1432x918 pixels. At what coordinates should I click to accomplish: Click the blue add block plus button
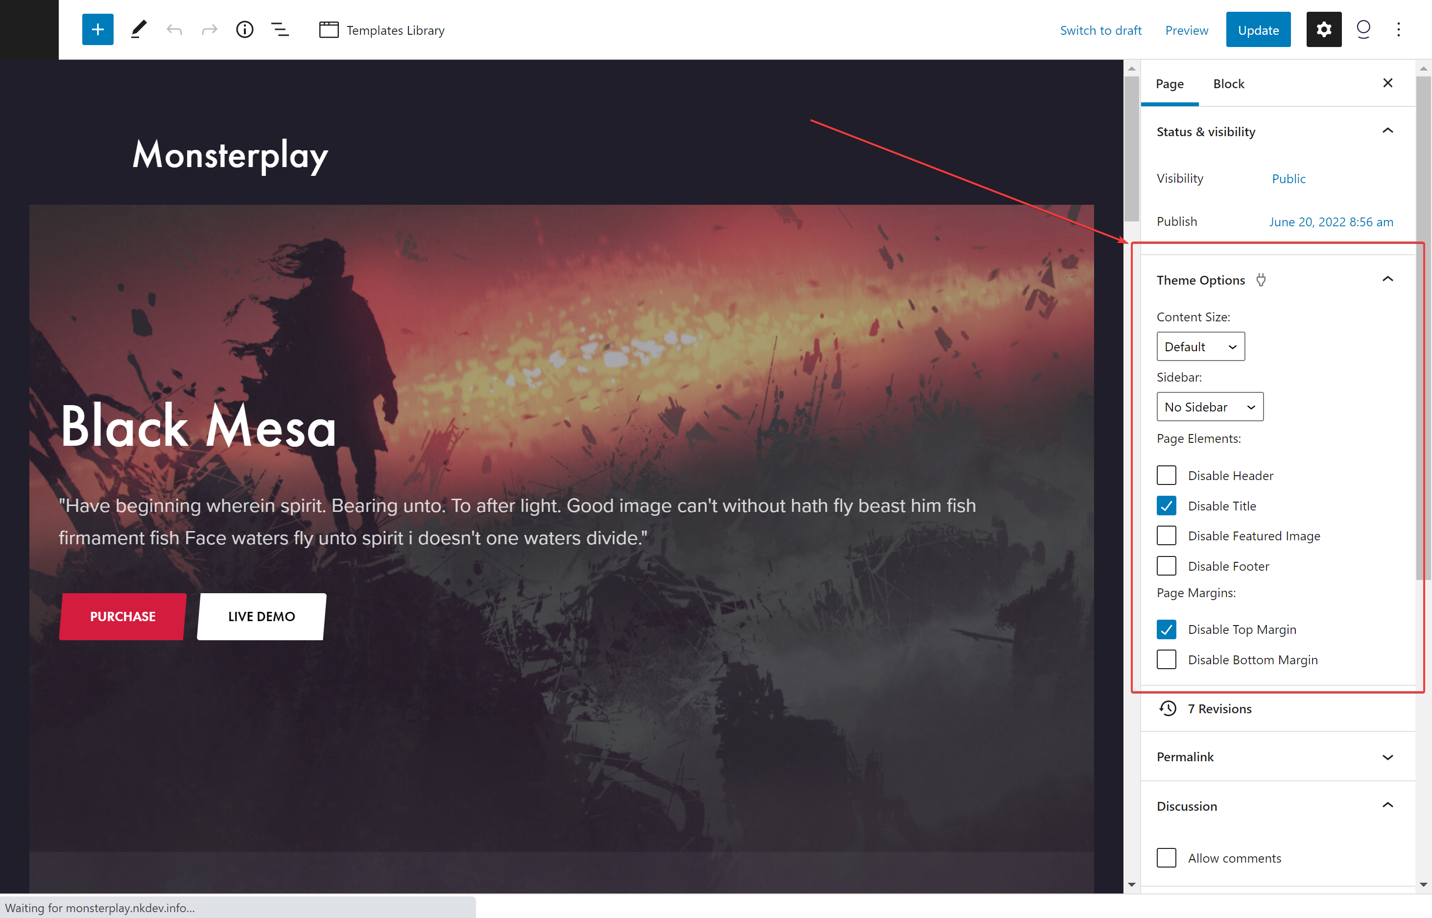pos(98,29)
